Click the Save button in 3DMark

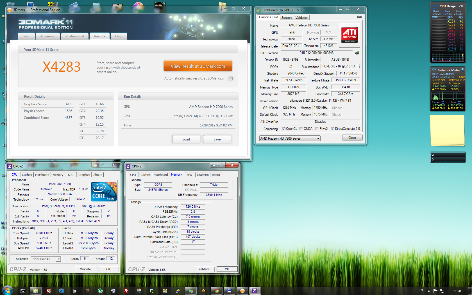(217, 139)
